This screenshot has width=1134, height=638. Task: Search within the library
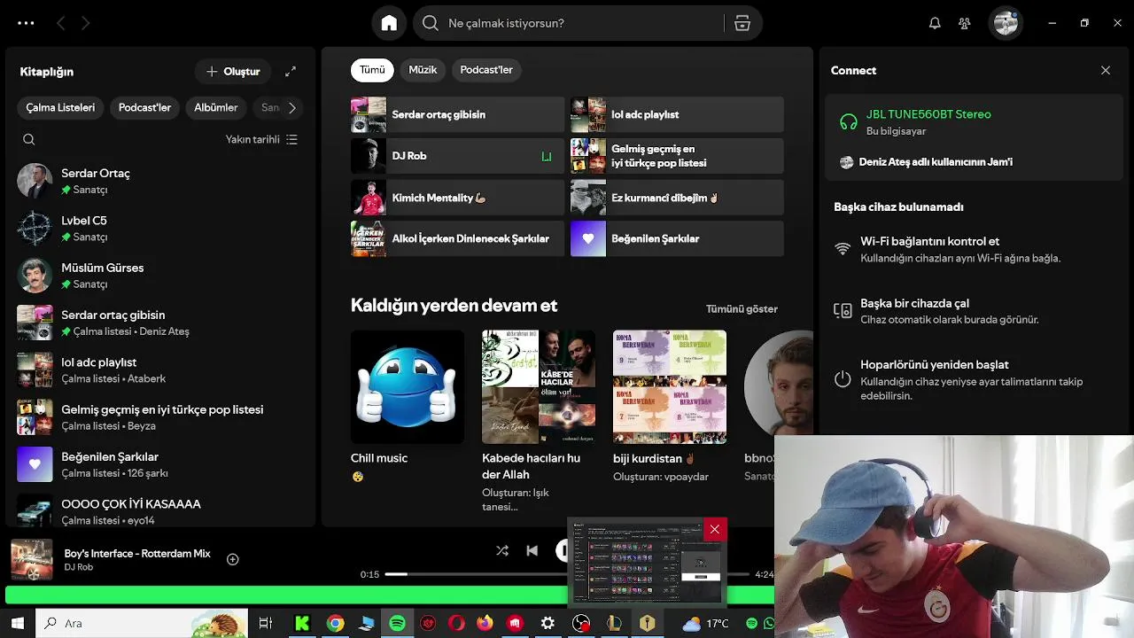click(29, 139)
